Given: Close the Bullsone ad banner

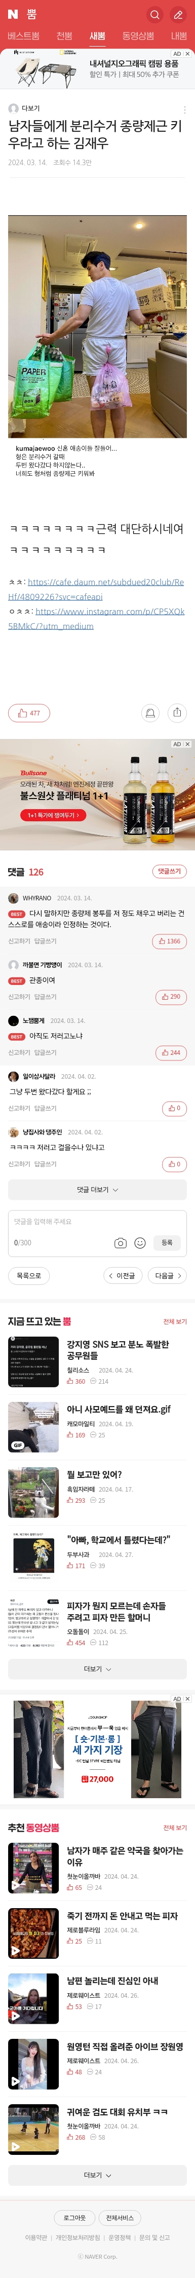Looking at the screenshot, I should [x=187, y=745].
